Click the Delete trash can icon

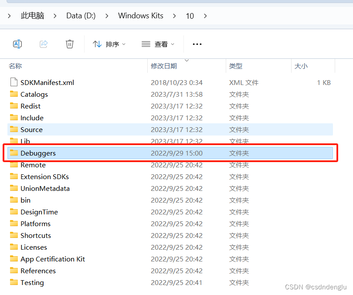tap(70, 44)
